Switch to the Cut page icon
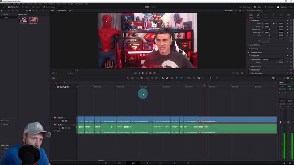The height and width of the screenshot is (165, 294). [119, 163]
